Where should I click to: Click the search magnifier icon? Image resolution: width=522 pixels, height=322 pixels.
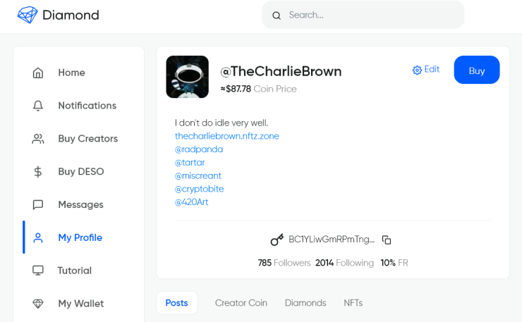click(277, 16)
